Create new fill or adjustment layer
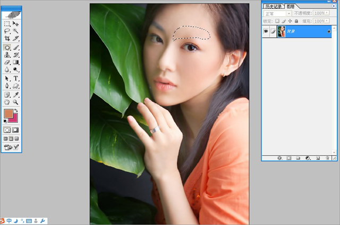The image size is (340, 225). pyautogui.click(x=308, y=158)
